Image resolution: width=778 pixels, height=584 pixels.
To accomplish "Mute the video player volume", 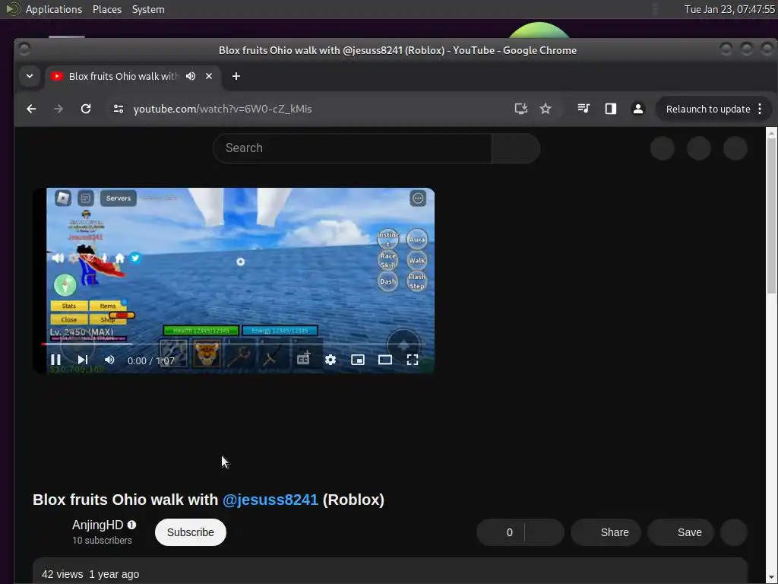I will pos(109,360).
